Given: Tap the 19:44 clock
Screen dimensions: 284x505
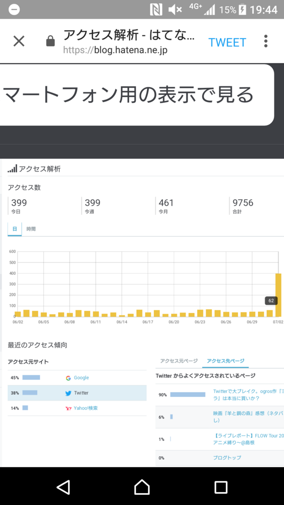Looking at the screenshot, I should [x=263, y=10].
